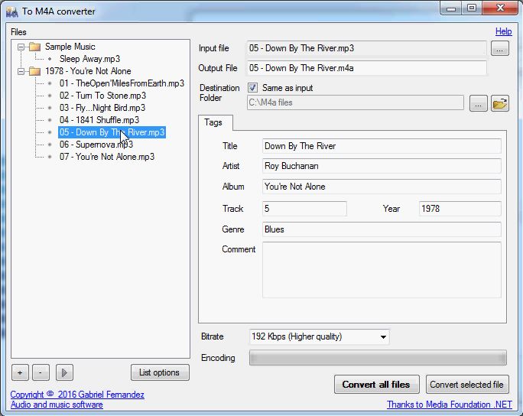Maximize the To M4A converter window

472,8
